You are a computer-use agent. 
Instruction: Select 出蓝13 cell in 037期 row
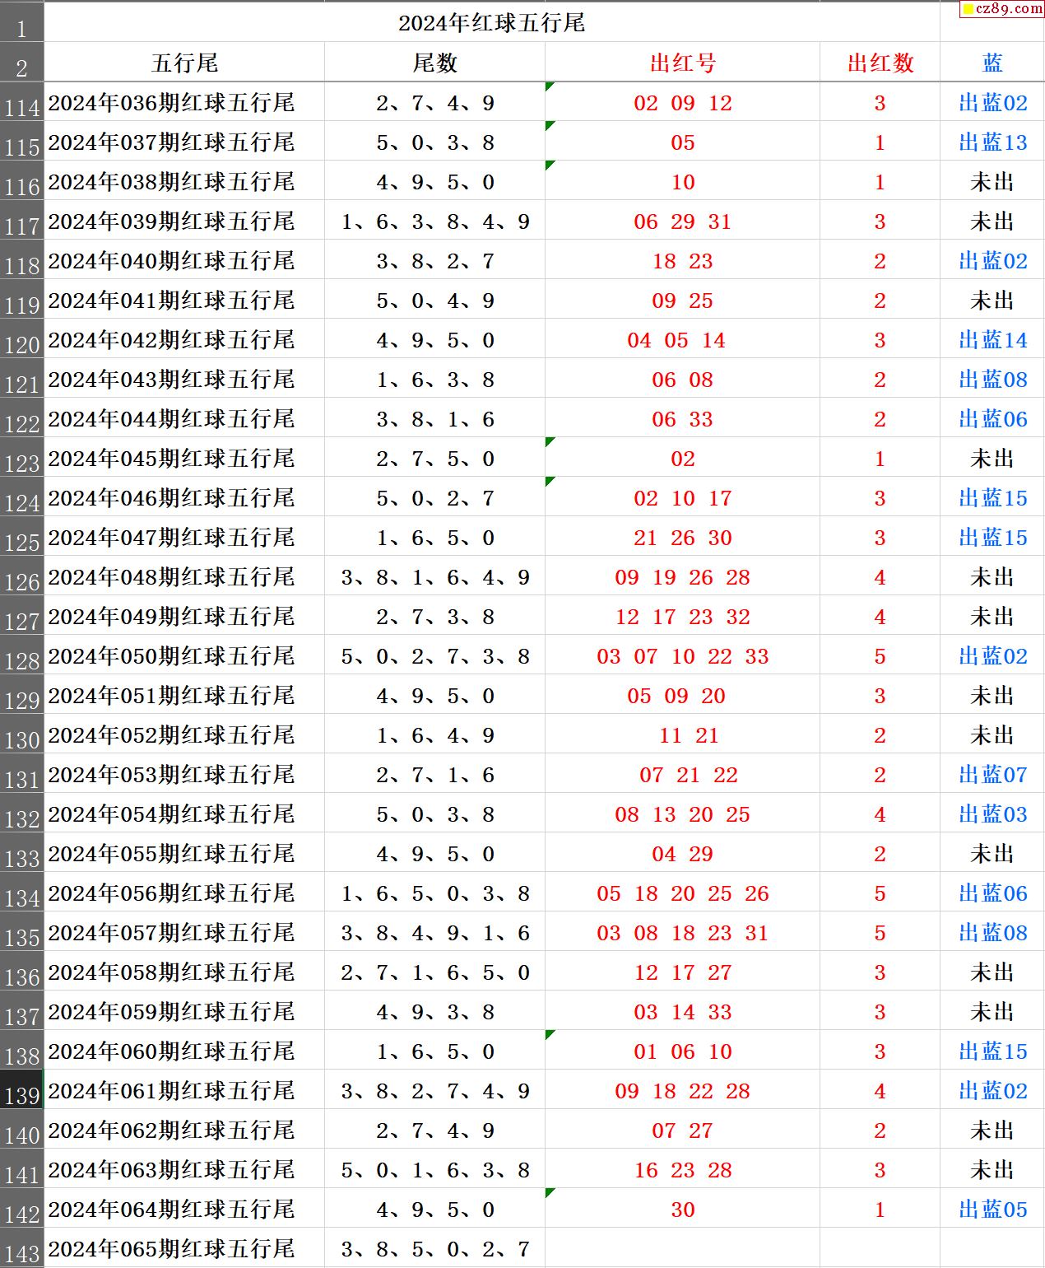point(992,142)
